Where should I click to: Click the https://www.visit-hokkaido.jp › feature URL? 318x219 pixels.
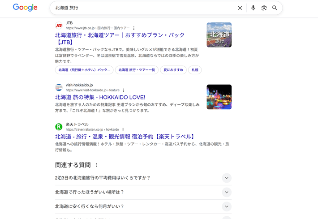pyautogui.click(x=92, y=90)
